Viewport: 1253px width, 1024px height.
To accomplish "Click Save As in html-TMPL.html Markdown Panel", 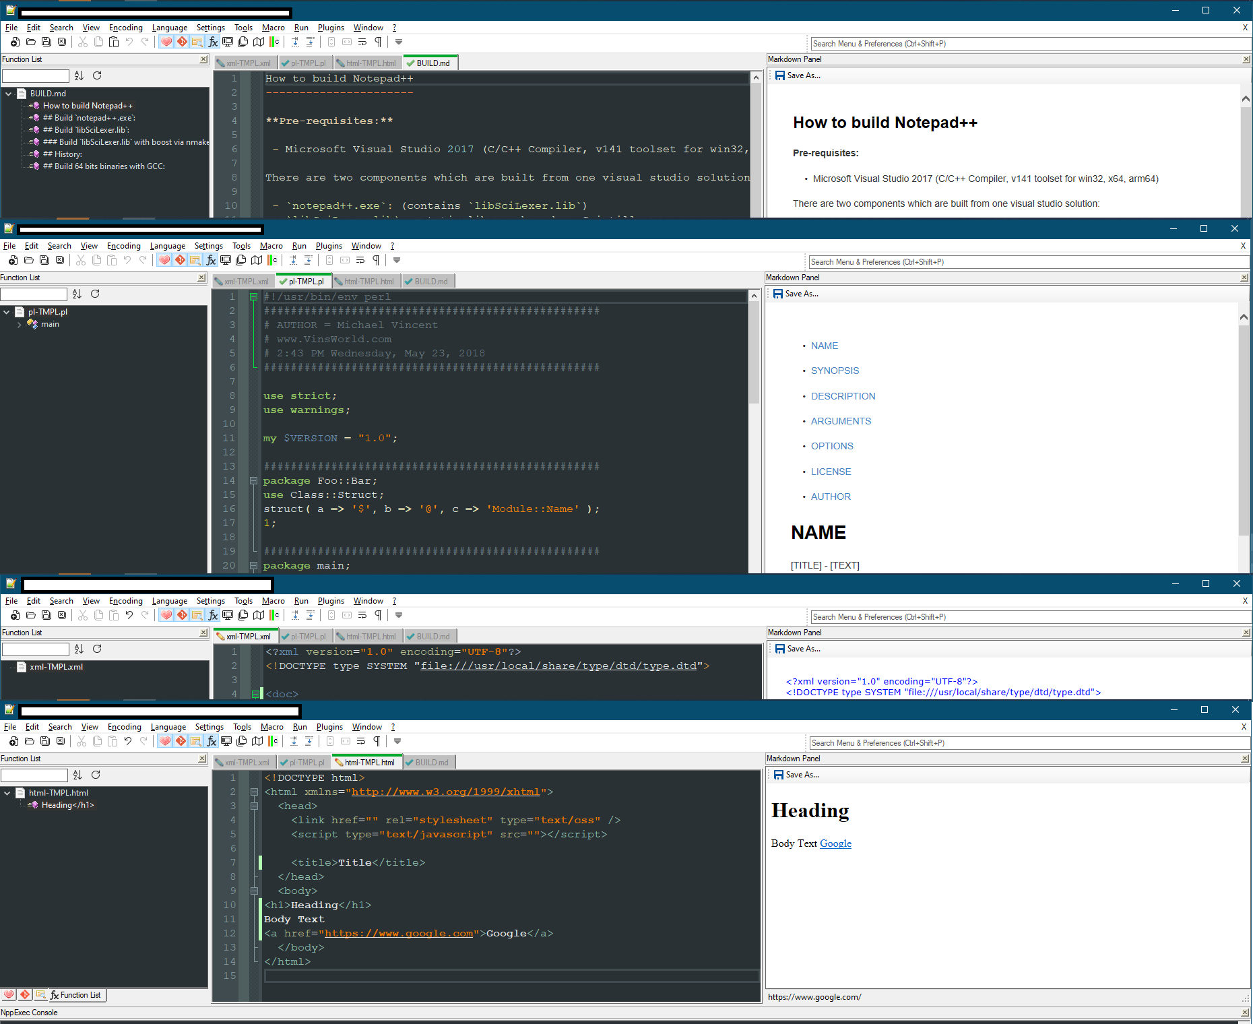I will (x=796, y=775).
